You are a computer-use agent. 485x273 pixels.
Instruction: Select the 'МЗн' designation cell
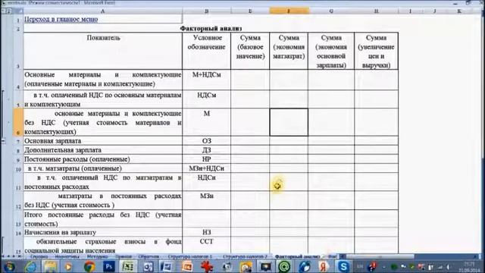pos(207,200)
